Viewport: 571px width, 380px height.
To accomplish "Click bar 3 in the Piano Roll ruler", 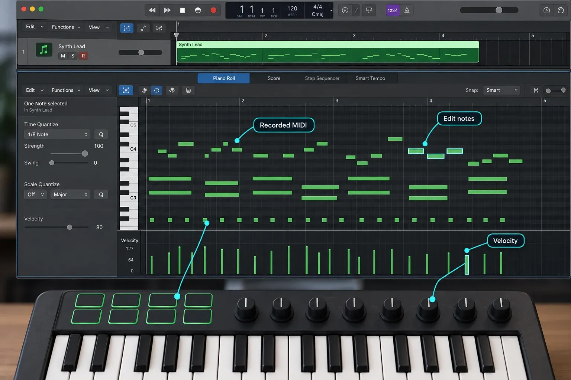I will [x=336, y=101].
